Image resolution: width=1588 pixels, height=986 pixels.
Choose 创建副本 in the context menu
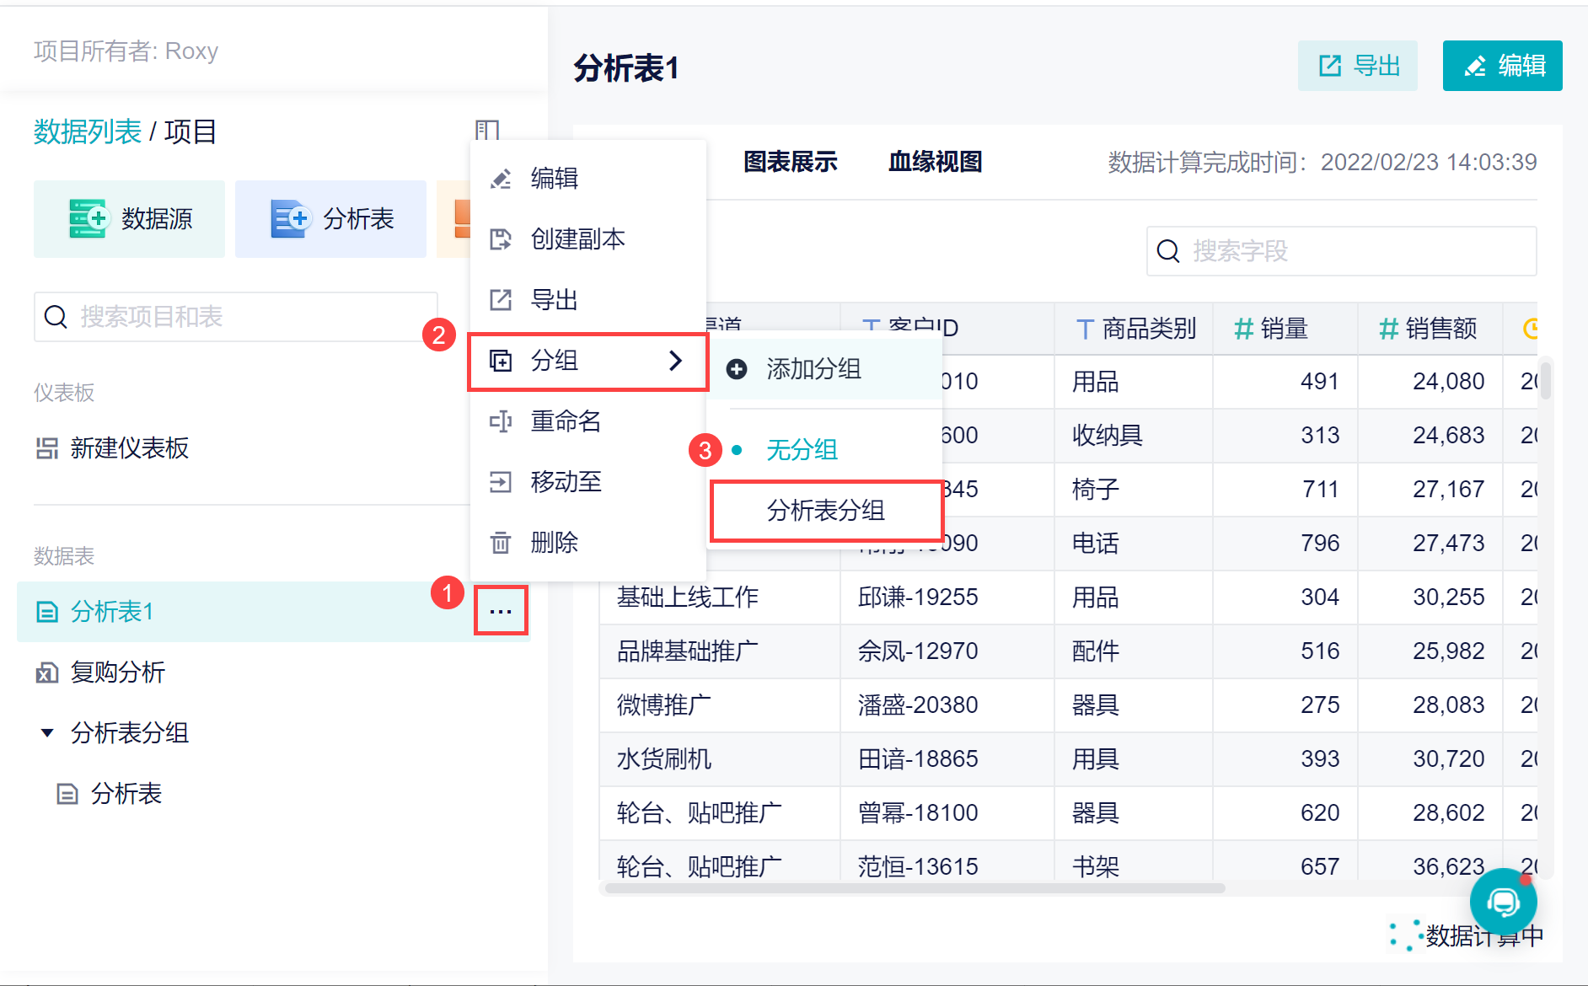tap(577, 239)
